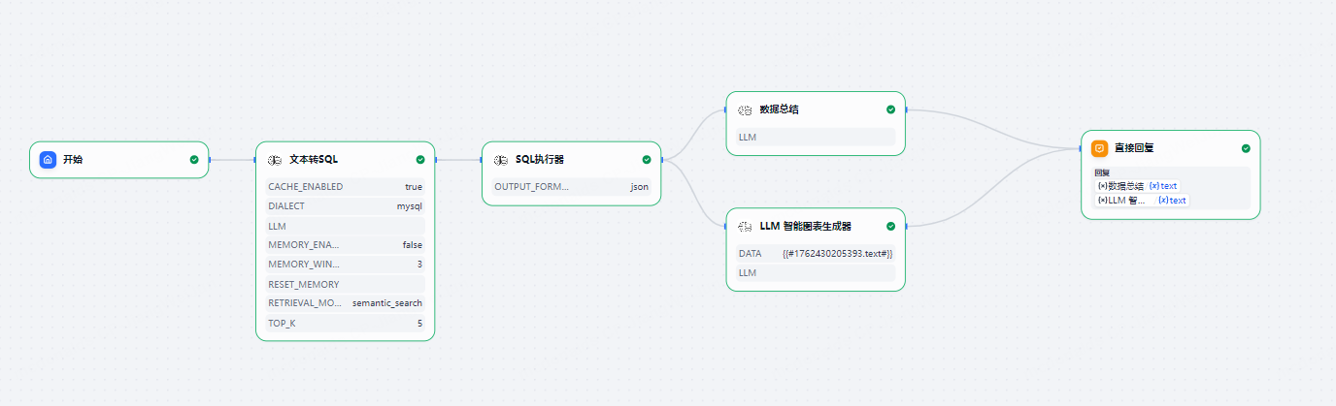
Task: Click green status checkmark on 直接回复 node
Action: [1246, 148]
